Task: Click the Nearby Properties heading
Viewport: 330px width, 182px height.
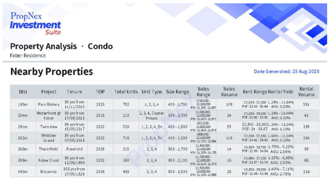Action: [x=52, y=72]
